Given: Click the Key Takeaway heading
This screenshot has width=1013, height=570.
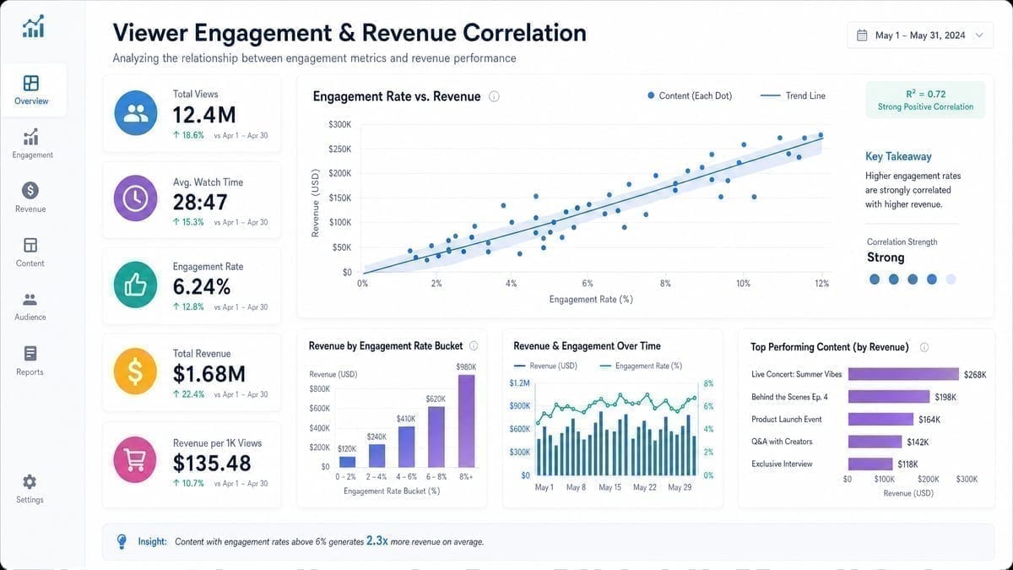Looking at the screenshot, I should (x=898, y=156).
